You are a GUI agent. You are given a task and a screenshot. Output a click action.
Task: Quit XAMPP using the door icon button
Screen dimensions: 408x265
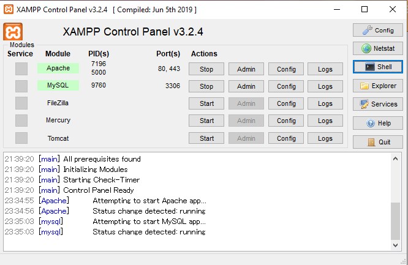(x=377, y=142)
